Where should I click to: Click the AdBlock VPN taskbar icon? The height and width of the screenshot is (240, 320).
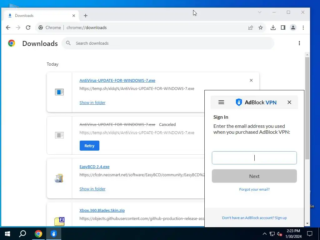pos(54,234)
